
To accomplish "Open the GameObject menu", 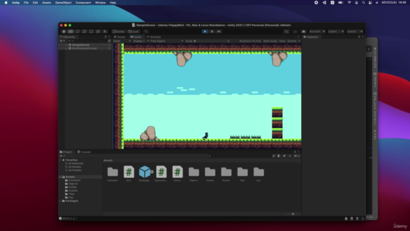I will [63, 3].
